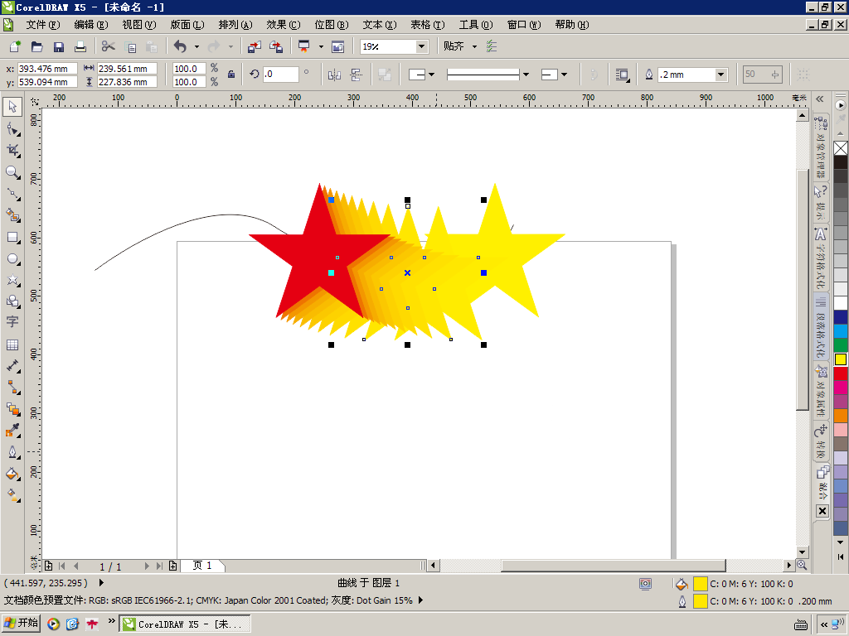This screenshot has height=636, width=849.
Task: Click CorelDRAW X5 taskbar button
Action: click(185, 624)
